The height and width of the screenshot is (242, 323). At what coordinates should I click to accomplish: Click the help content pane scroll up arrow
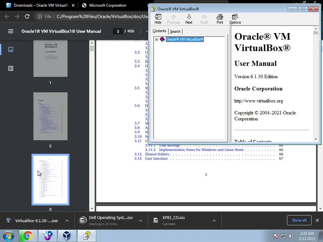click(x=315, y=29)
